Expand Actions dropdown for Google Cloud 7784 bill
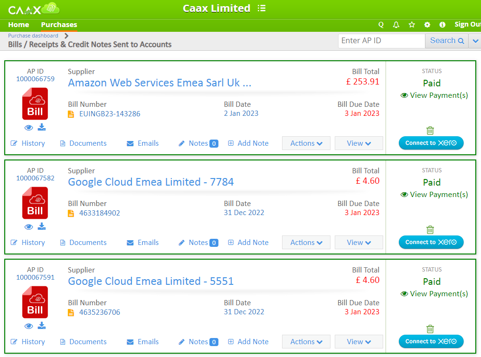Viewport: 481px width, 357px height. (x=306, y=243)
